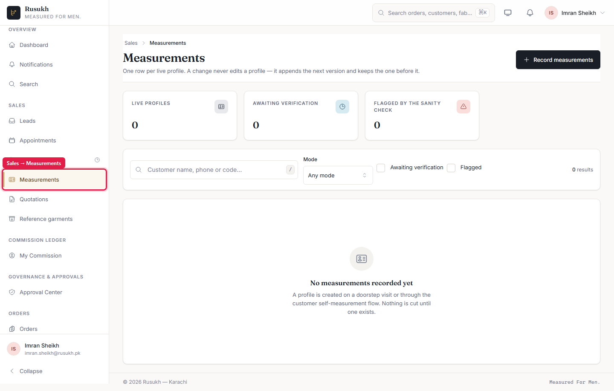Expand the Imran Sheikh user menu
This screenshot has height=391, width=614.
[575, 13]
